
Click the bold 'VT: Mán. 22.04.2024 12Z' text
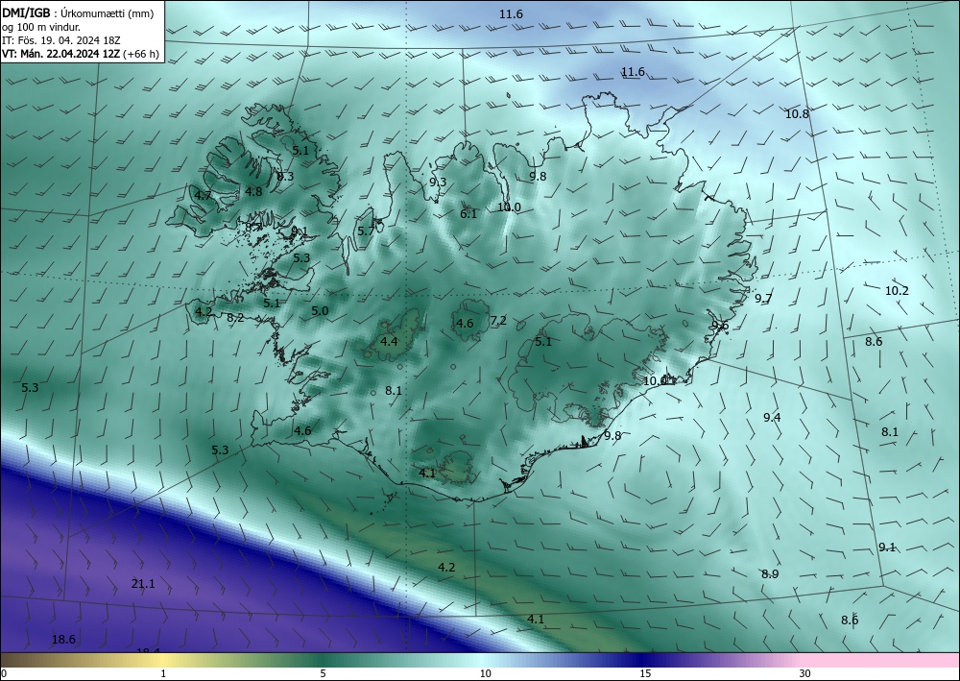tap(61, 54)
